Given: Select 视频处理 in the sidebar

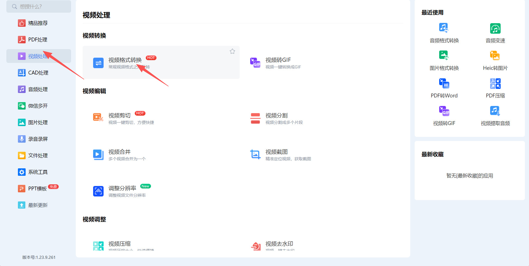Looking at the screenshot, I should [39, 56].
